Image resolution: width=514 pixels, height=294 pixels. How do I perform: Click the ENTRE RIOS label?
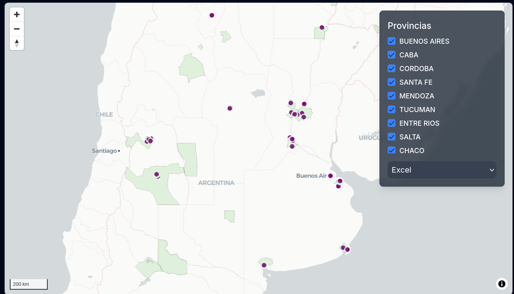(x=419, y=123)
